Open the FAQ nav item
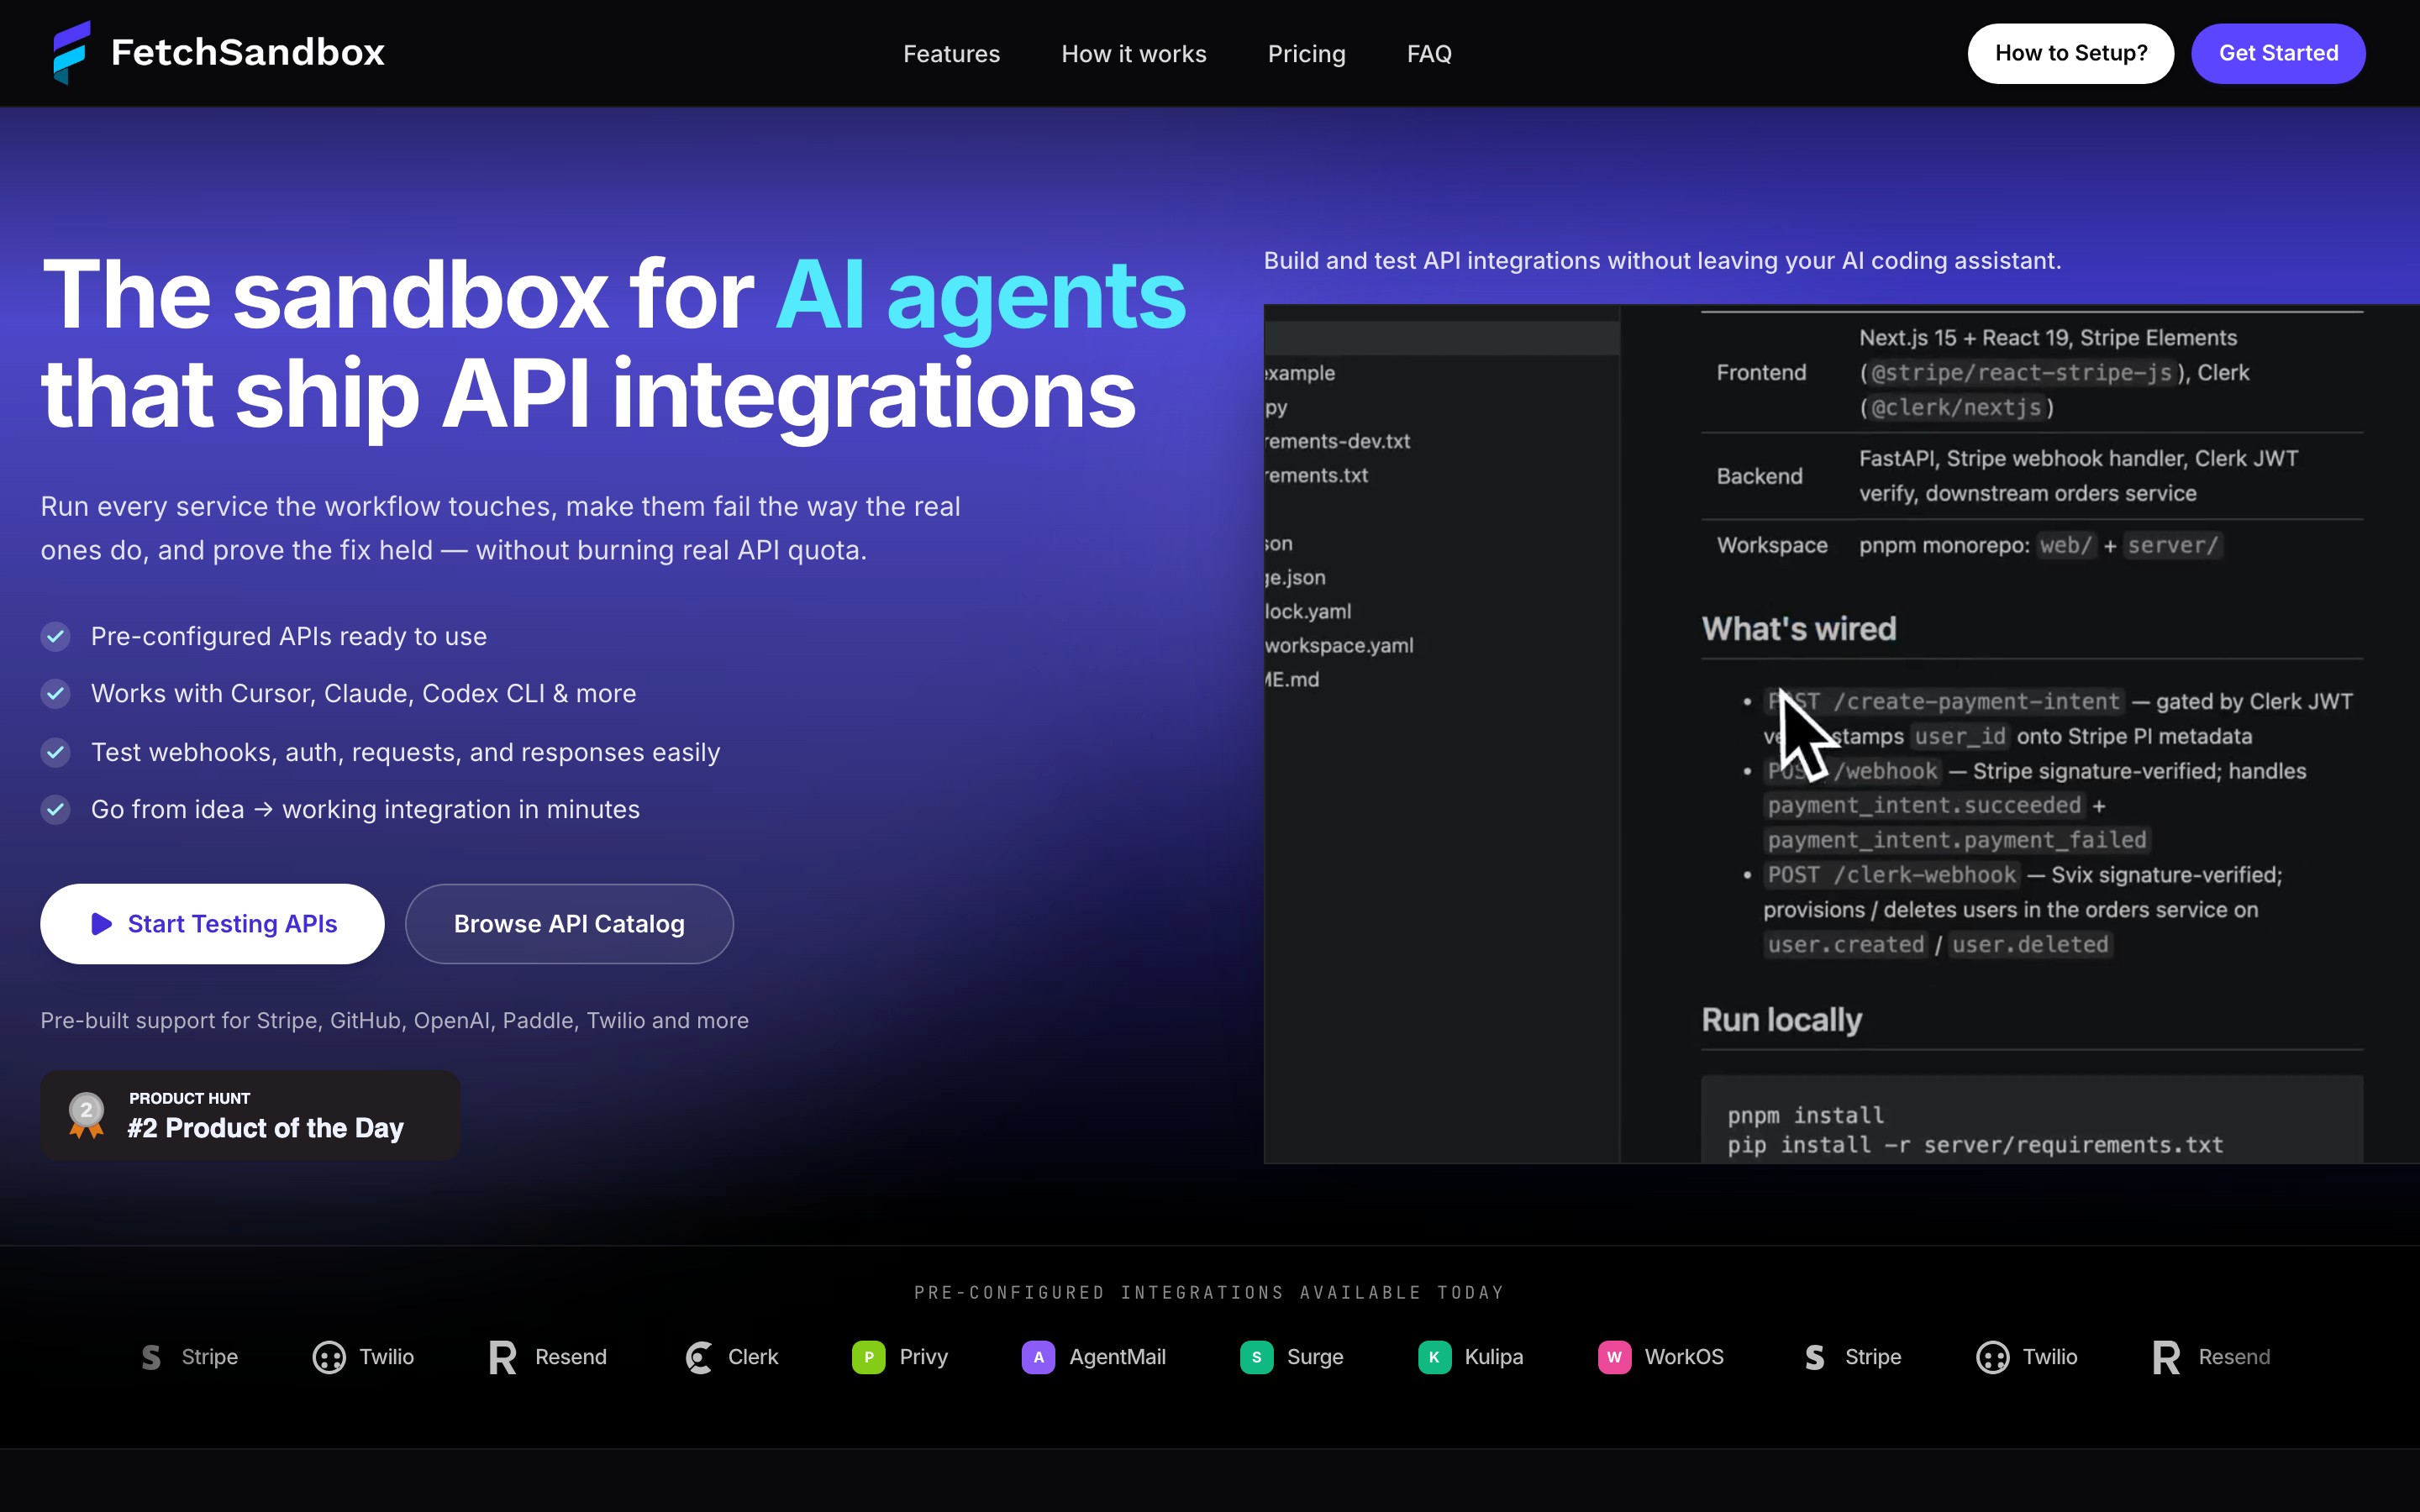Image resolution: width=2420 pixels, height=1512 pixels. [1429, 54]
